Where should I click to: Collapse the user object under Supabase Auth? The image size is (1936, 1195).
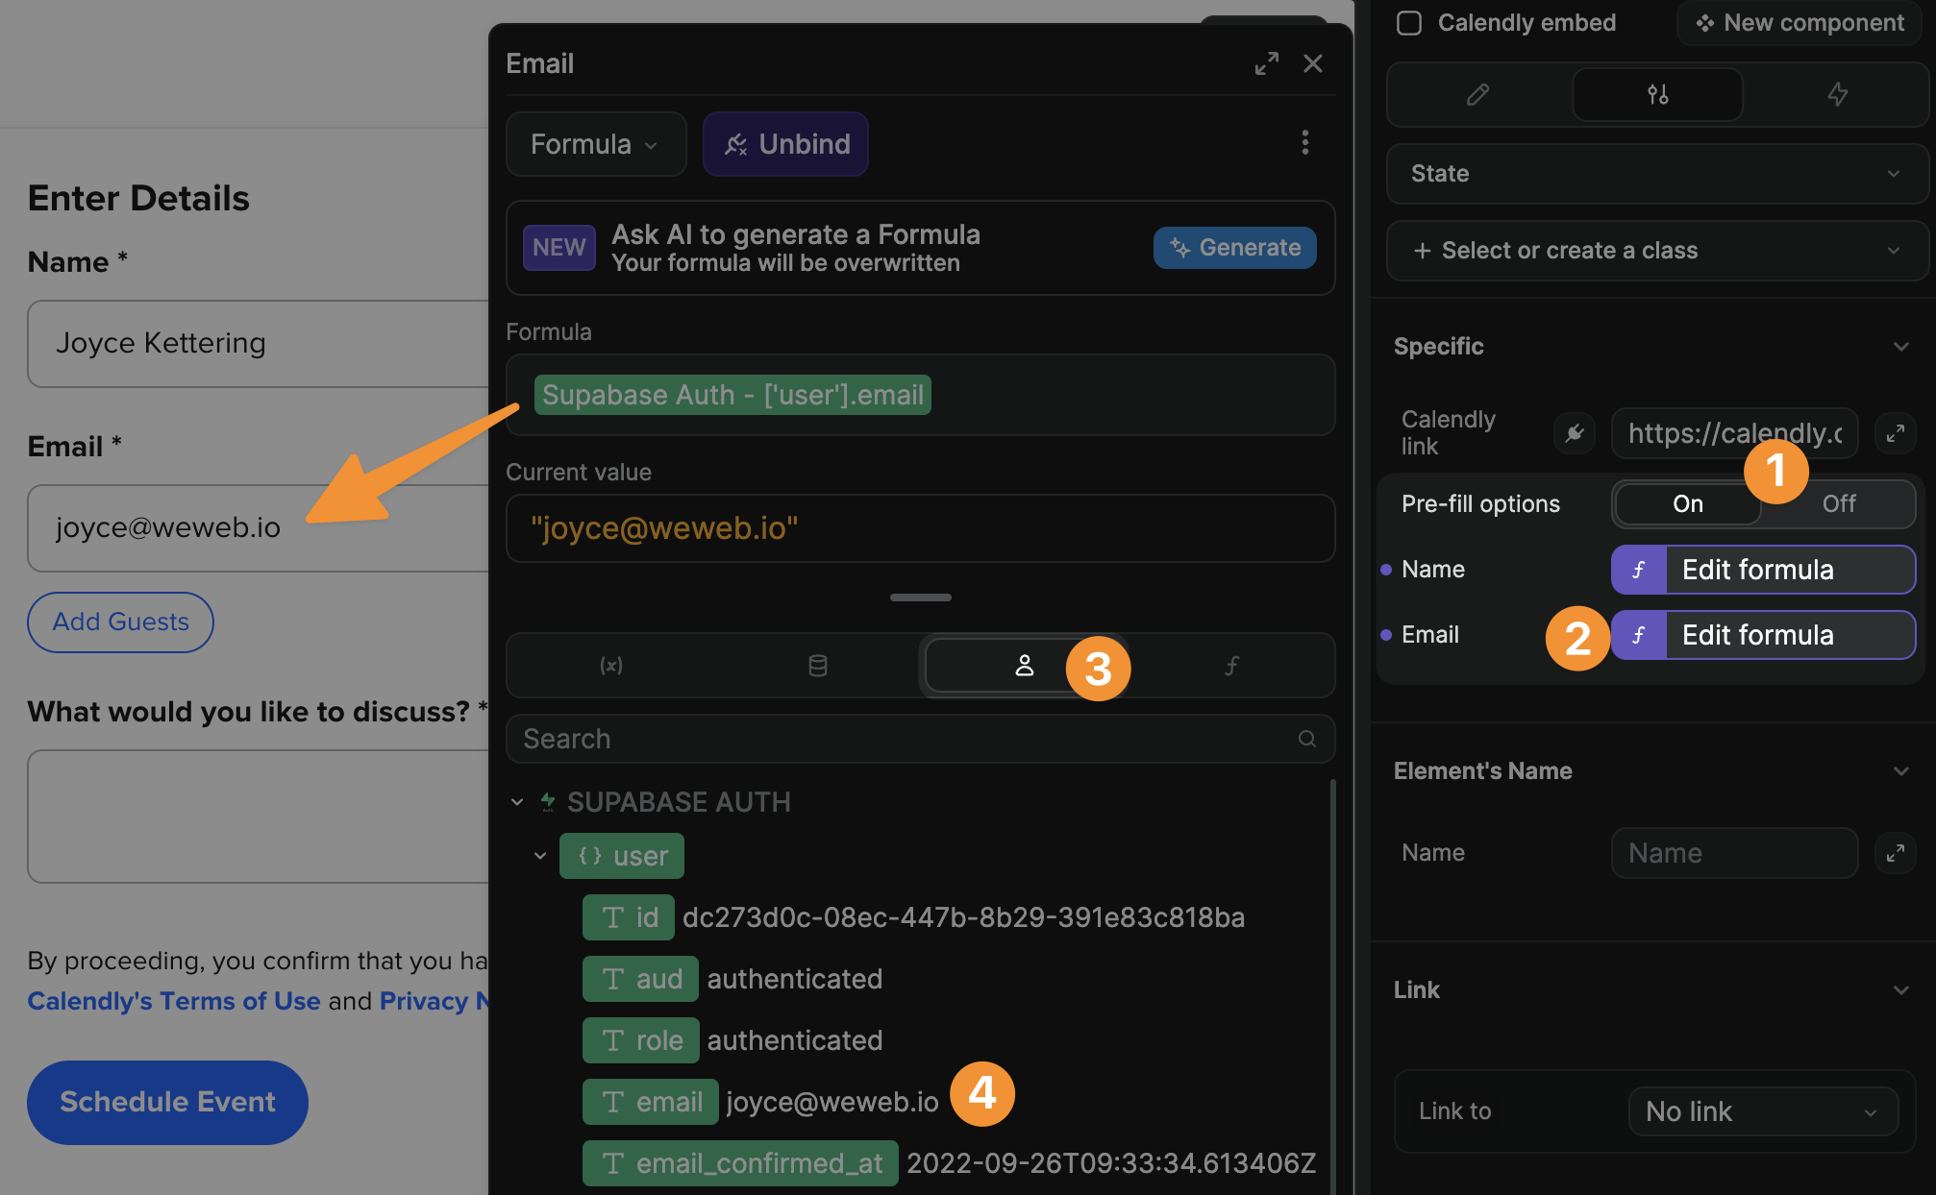(539, 855)
